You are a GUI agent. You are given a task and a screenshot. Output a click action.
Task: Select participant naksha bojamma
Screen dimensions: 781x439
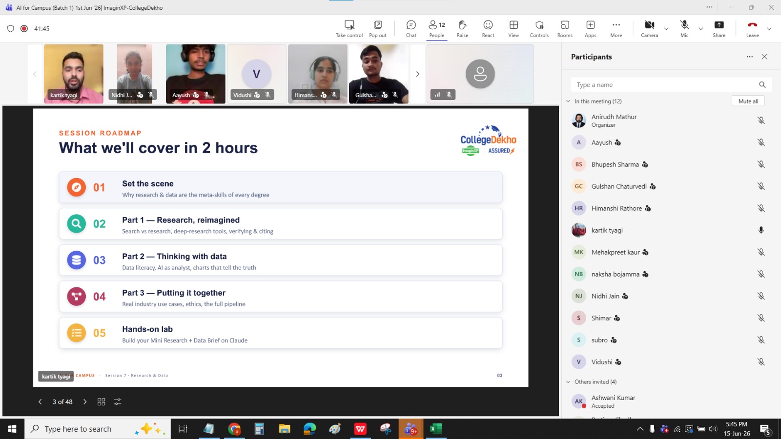671,274
